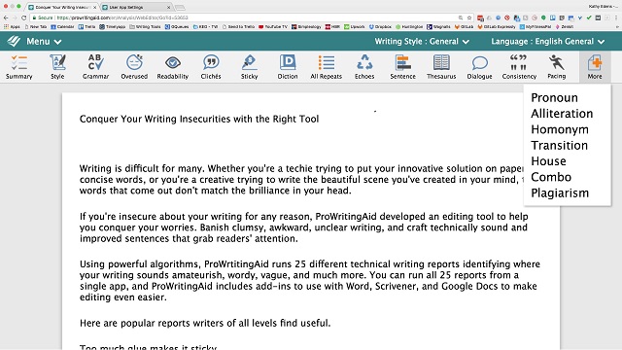Select Plagiarism from the More menu
Viewport: 622px width, 350px height.
pos(560,192)
